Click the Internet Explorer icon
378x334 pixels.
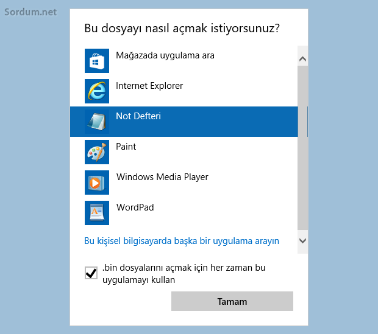[97, 91]
